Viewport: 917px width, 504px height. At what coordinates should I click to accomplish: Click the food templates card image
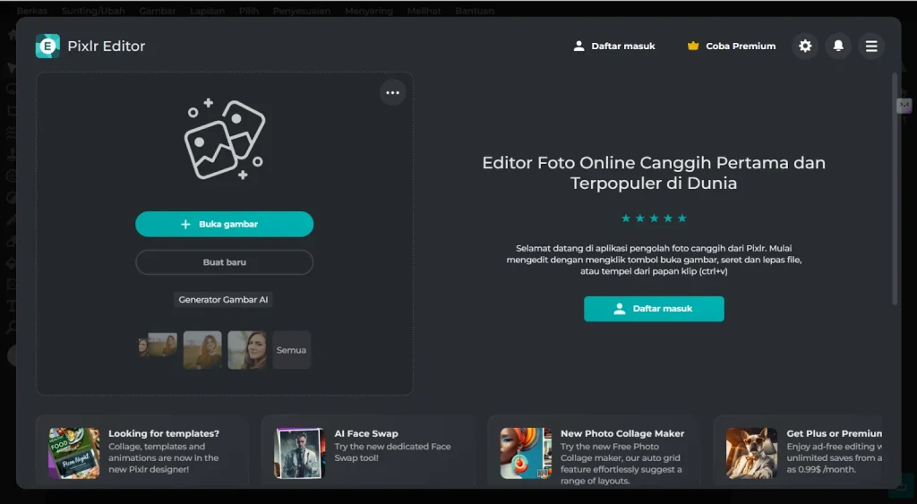click(73, 453)
